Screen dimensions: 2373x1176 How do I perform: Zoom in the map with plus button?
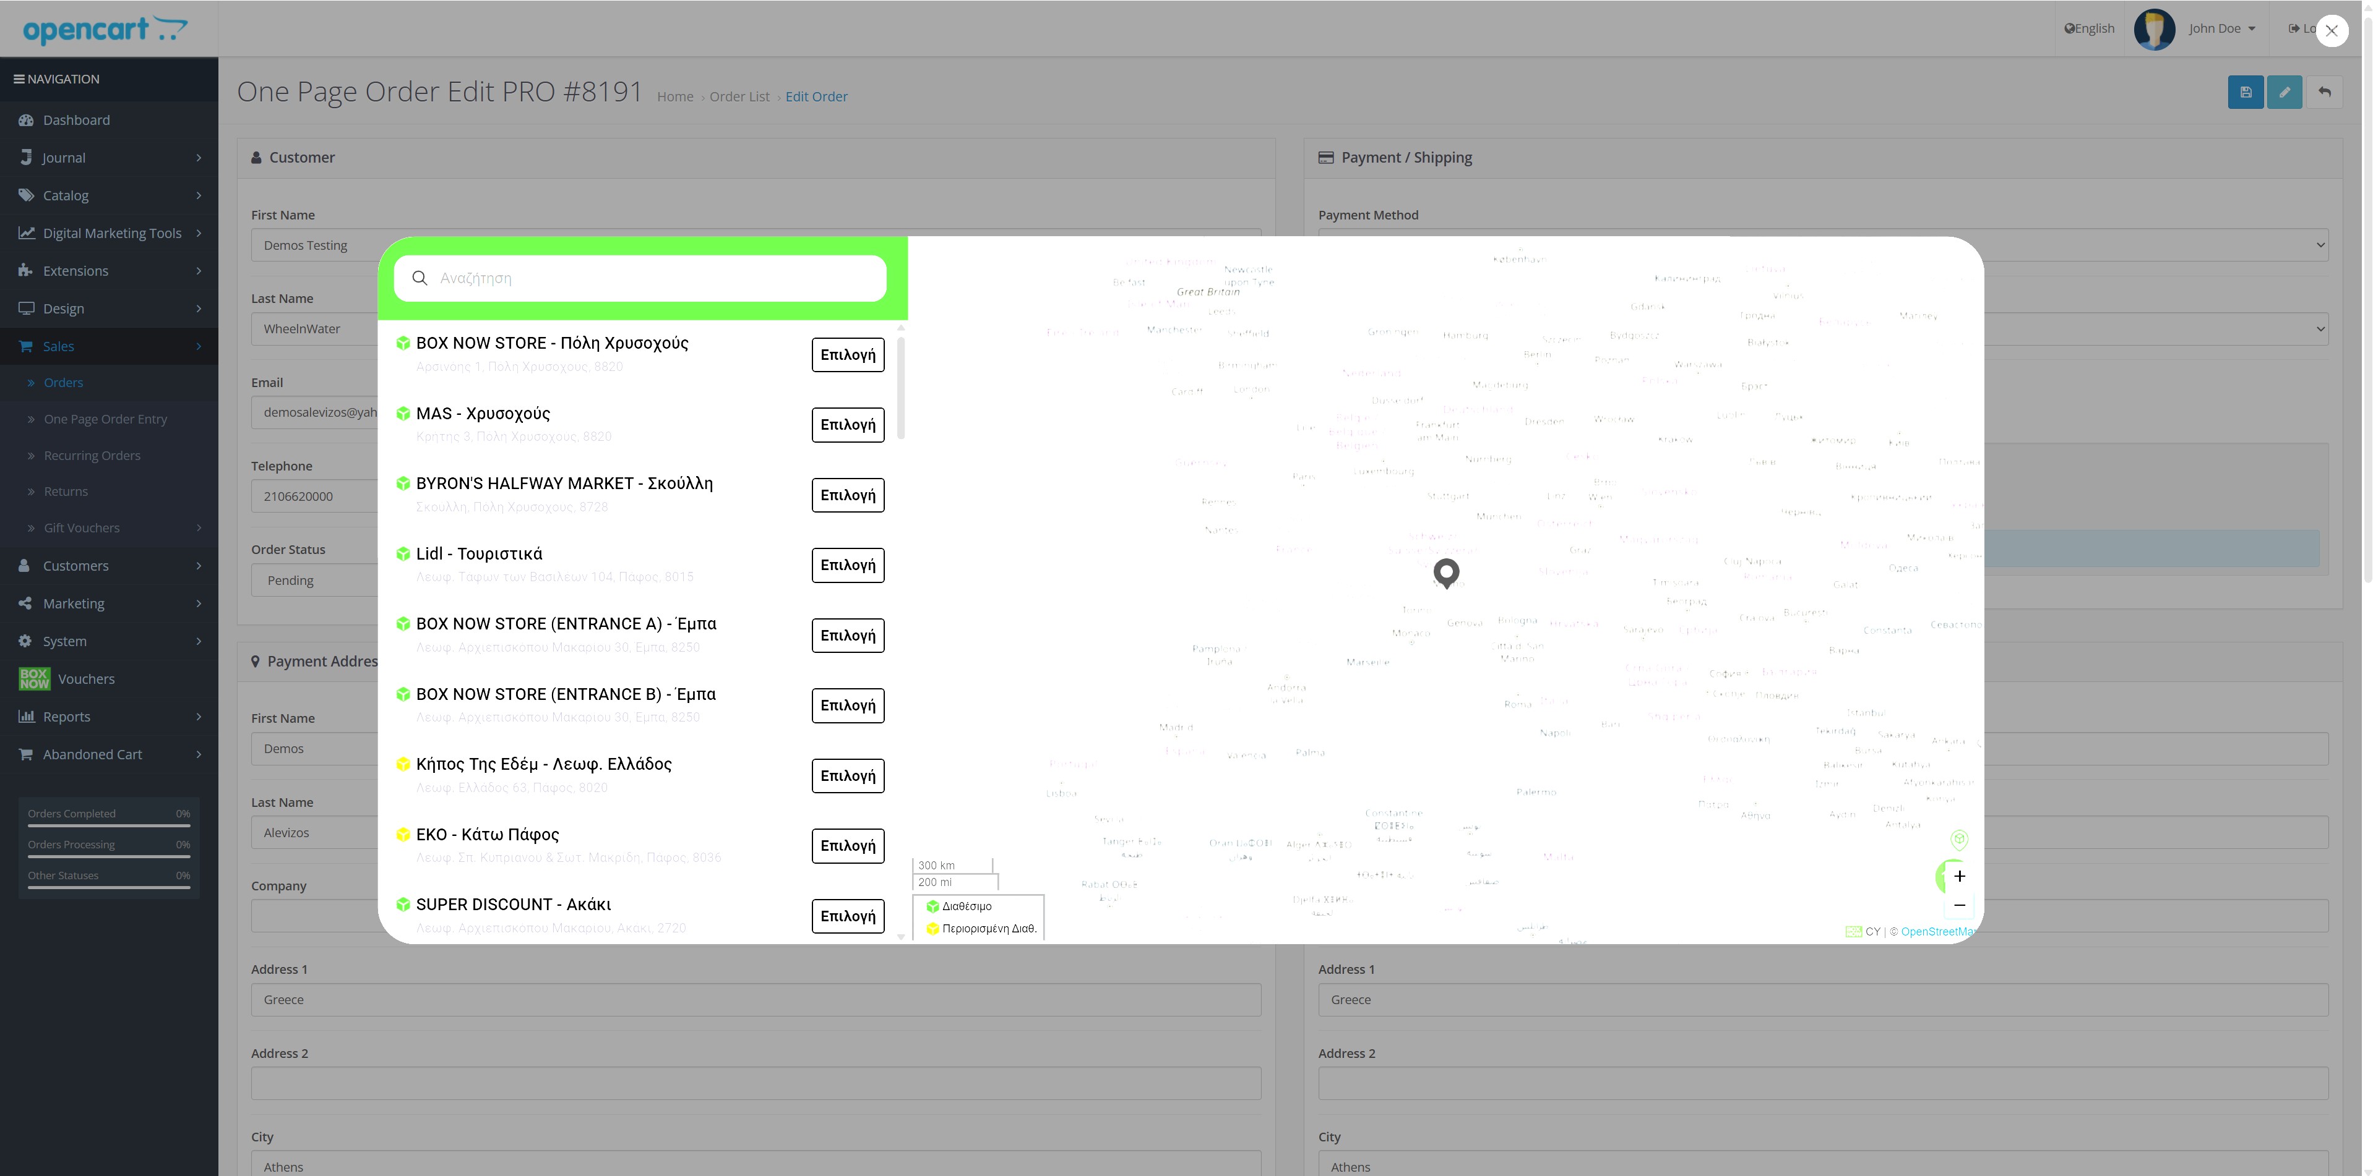point(1960,876)
